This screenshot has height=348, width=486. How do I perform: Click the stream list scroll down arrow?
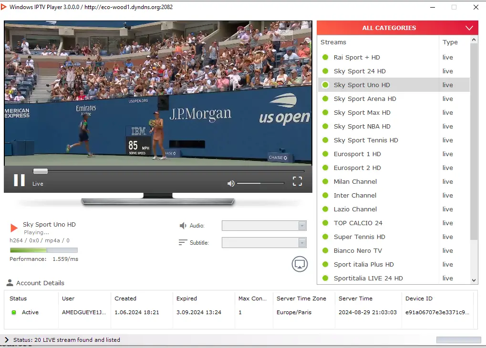[474, 280]
